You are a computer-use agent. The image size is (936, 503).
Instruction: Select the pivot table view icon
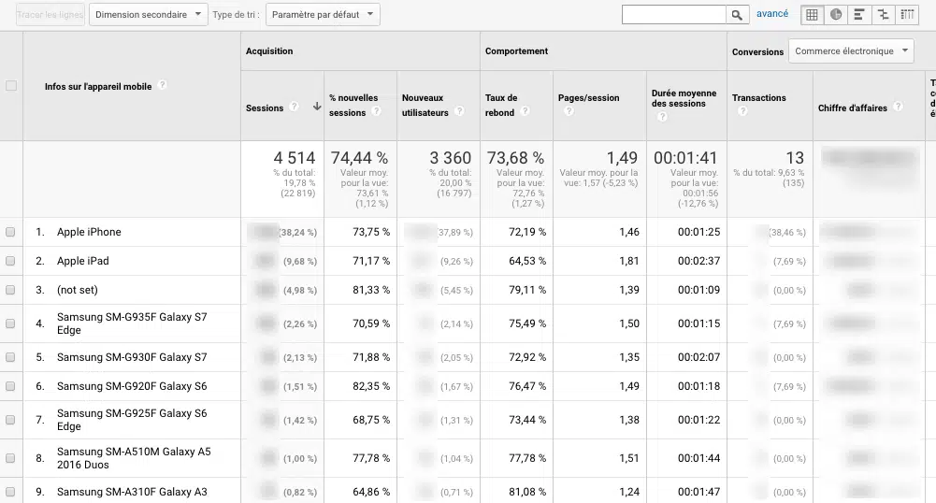pyautogui.click(x=907, y=15)
